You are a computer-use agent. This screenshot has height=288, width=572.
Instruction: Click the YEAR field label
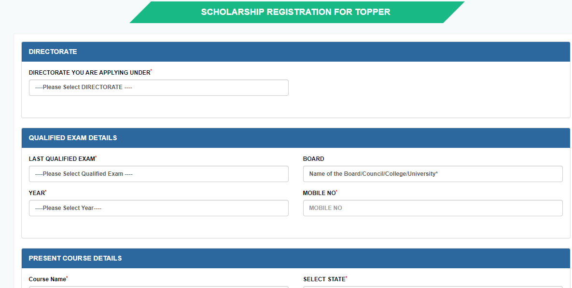(37, 193)
